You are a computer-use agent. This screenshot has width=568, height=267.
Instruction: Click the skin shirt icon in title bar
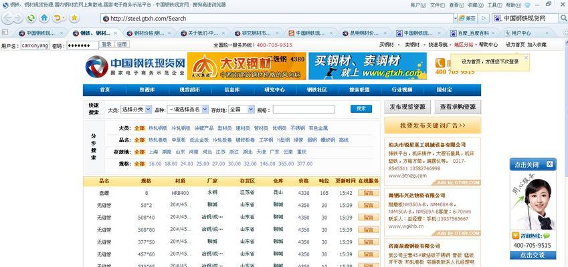point(527,5)
